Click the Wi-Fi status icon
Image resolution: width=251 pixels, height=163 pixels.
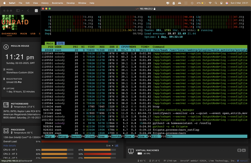[210, 3]
